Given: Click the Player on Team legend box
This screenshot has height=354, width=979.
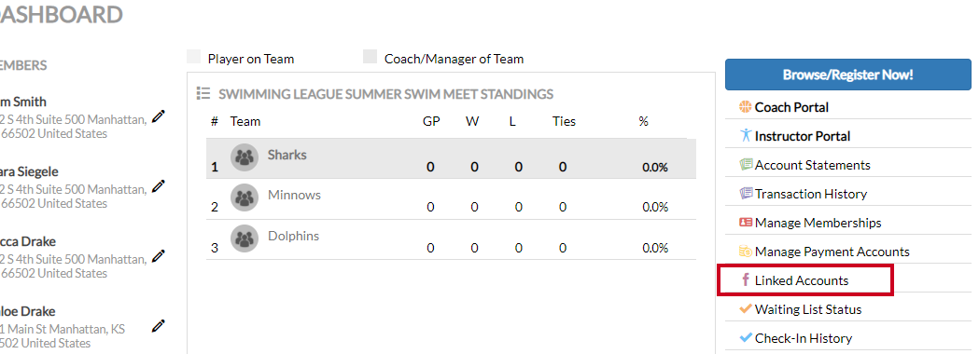Looking at the screenshot, I should point(194,58).
